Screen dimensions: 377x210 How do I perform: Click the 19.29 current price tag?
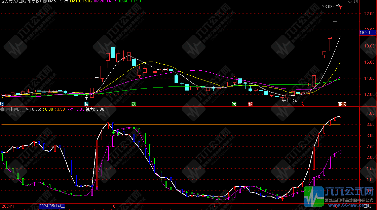(365, 33)
